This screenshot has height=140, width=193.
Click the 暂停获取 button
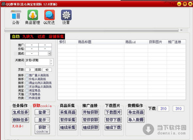coord(90,120)
